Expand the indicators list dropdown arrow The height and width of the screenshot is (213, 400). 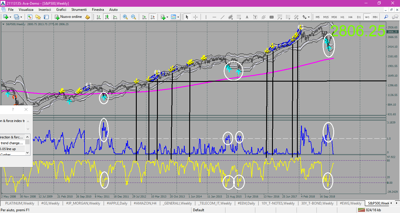[167, 17]
